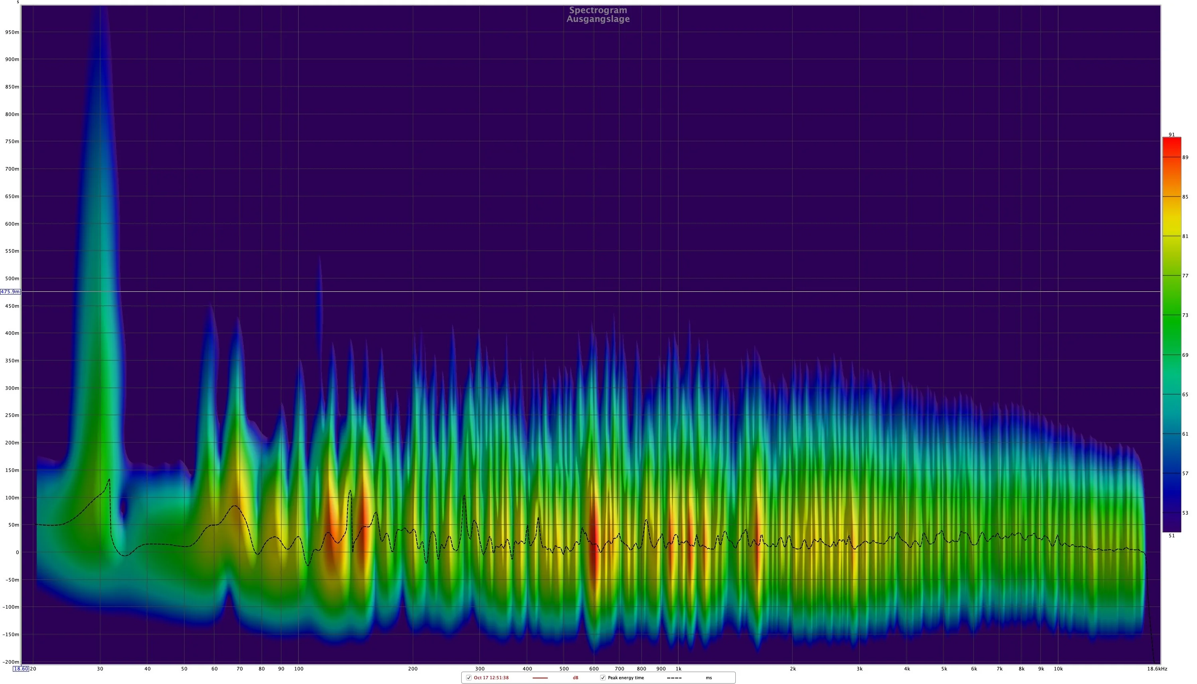The image size is (1197, 684).
Task: Uncheck the Peak energy time checkbox
Action: [603, 678]
